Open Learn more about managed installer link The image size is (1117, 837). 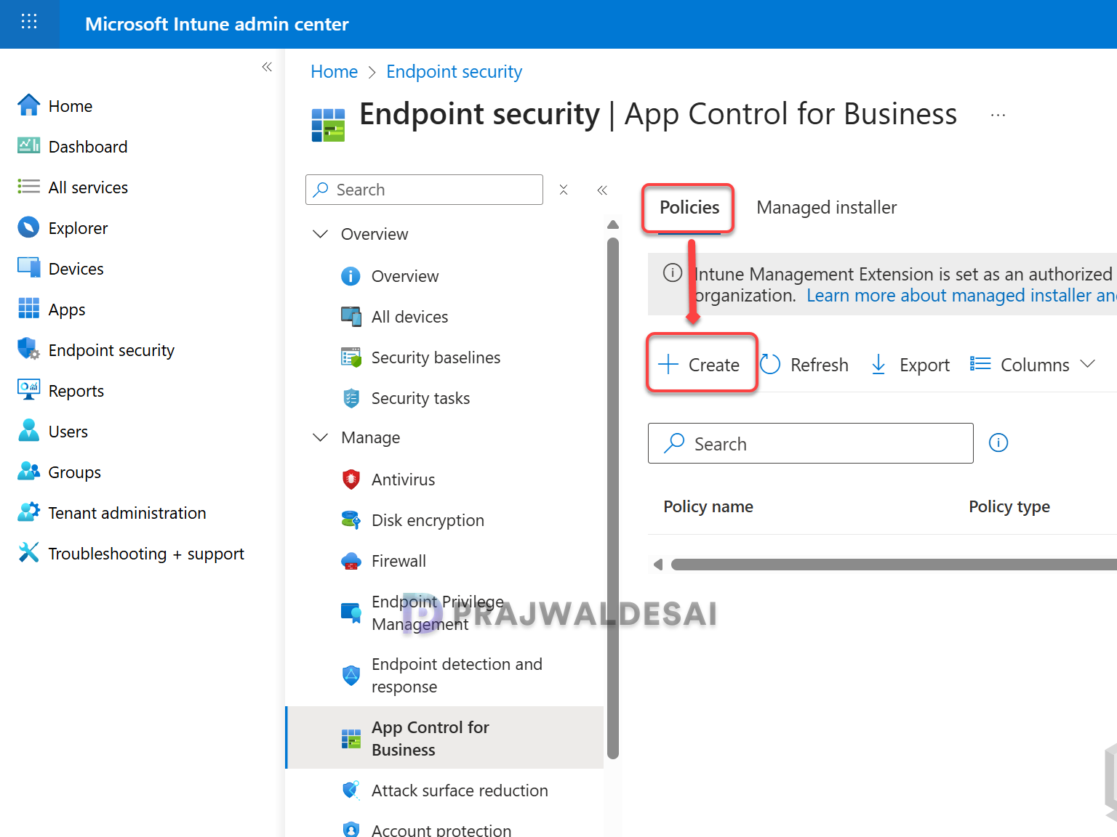click(x=961, y=296)
